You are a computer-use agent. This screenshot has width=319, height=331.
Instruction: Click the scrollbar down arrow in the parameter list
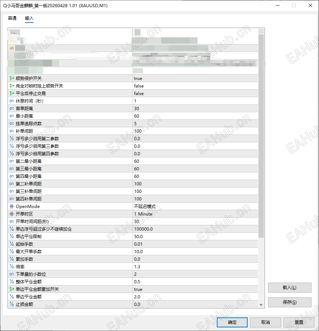coord(261,304)
